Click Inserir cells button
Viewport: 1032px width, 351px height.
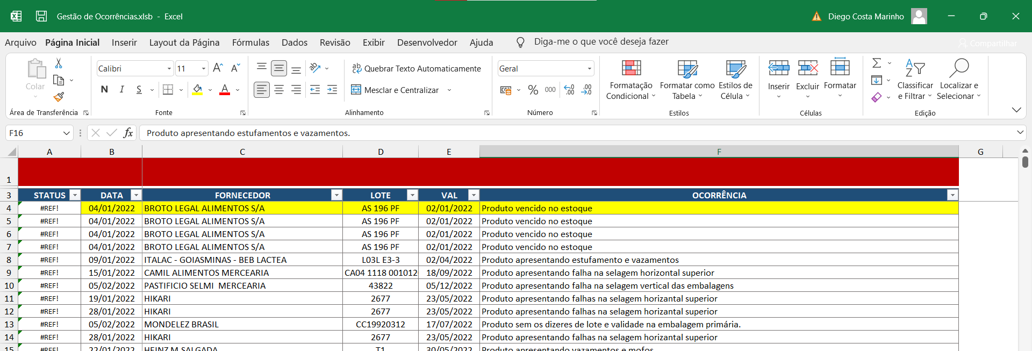tap(778, 79)
